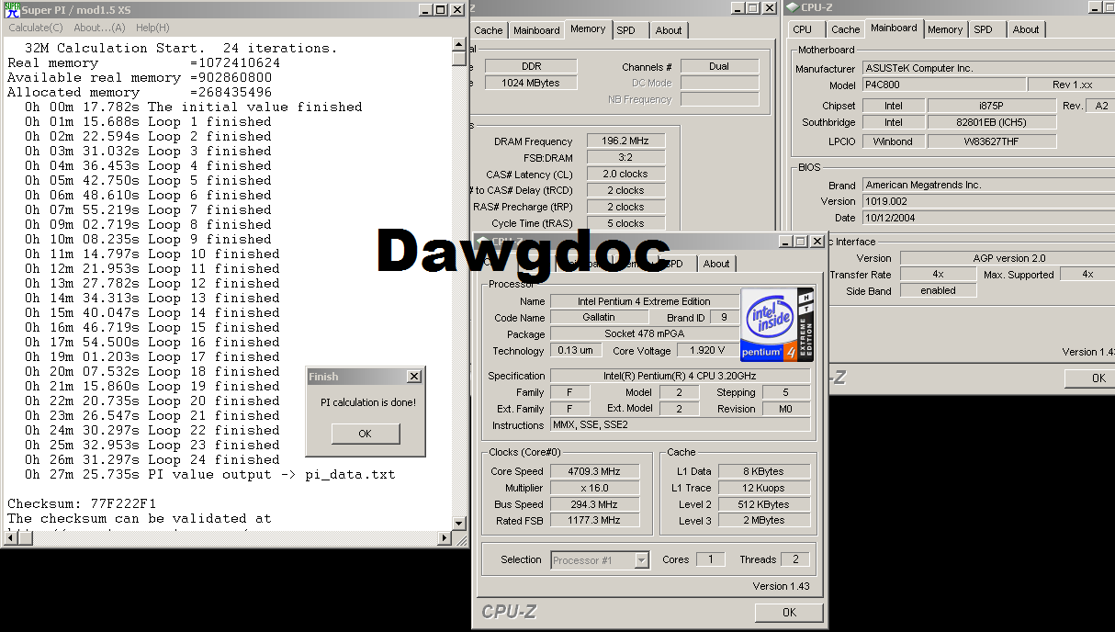1115x632 pixels.
Task: Minimize the front CPU-Z processor window
Action: point(787,242)
